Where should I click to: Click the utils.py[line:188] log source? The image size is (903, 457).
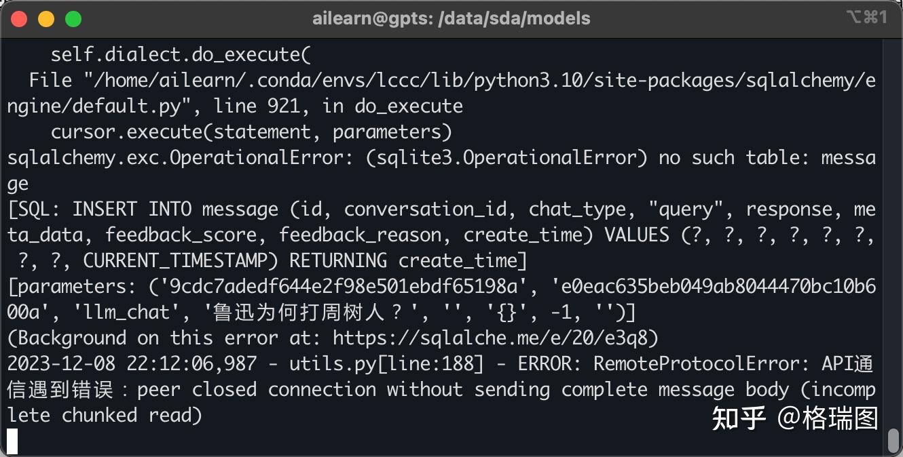(386, 363)
